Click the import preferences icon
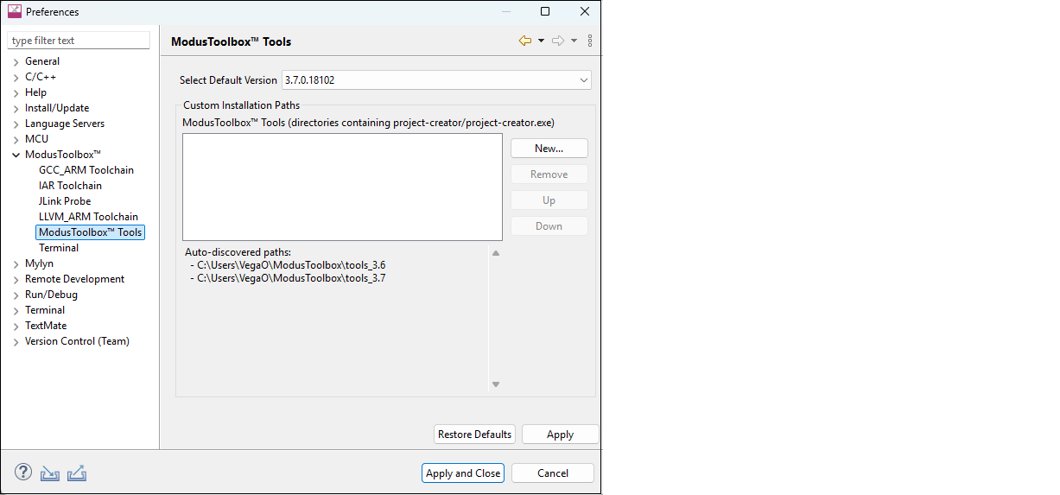The image size is (1060, 495). [50, 473]
